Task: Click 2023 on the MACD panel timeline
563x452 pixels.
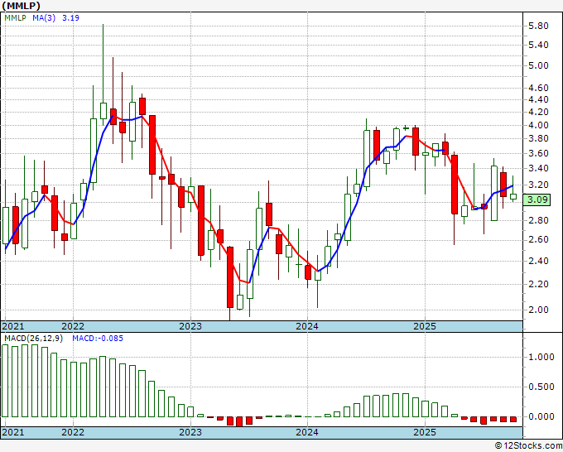Action: (190, 432)
